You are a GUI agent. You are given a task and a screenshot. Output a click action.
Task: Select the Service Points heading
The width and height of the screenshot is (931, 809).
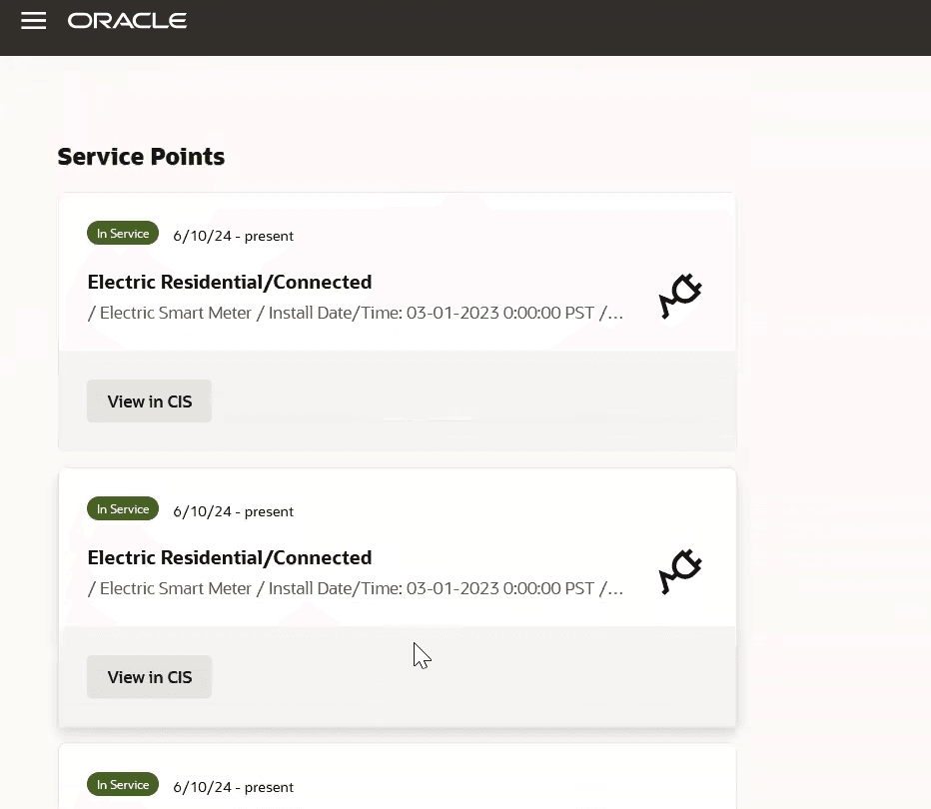[x=141, y=157]
